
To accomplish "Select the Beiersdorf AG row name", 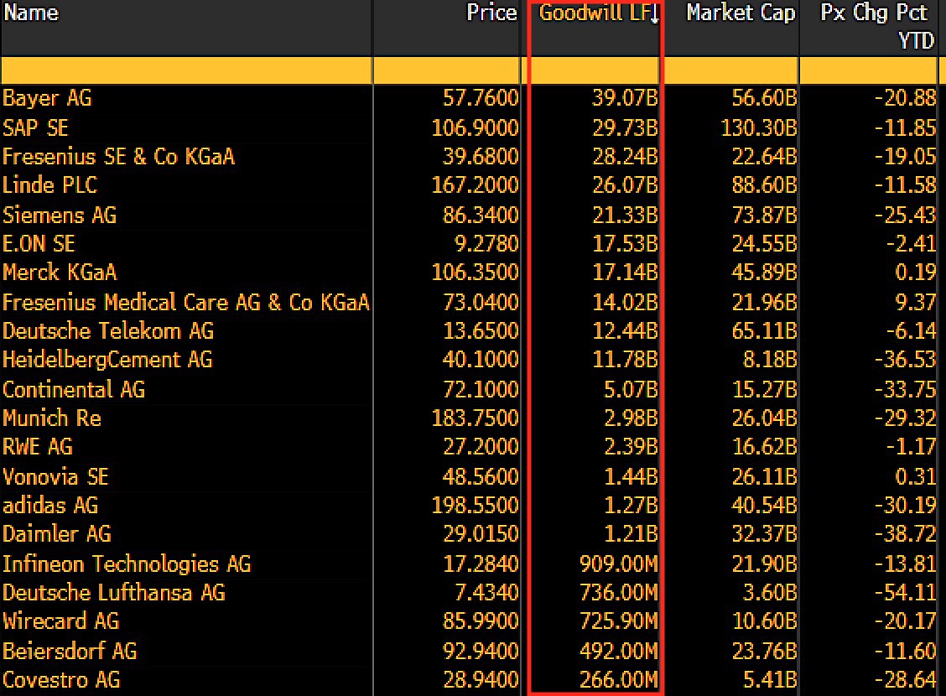I will pyautogui.click(x=70, y=651).
